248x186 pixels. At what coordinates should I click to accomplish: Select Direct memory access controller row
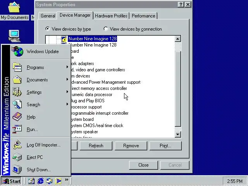tap(99, 88)
